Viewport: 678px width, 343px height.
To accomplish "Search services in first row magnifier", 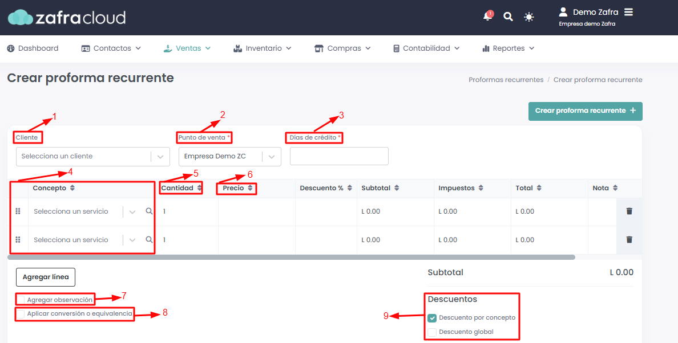I will 149,211.
